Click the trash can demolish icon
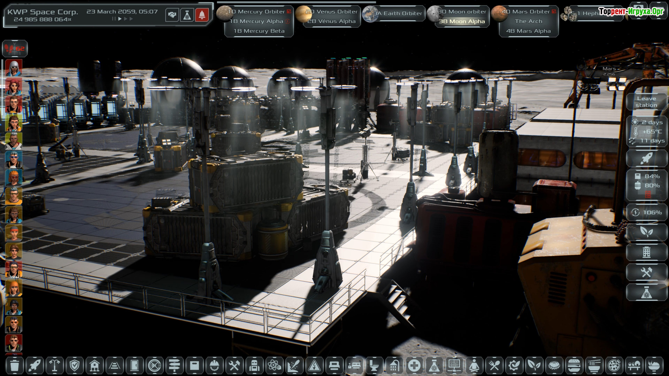669x376 pixels. click(15, 366)
